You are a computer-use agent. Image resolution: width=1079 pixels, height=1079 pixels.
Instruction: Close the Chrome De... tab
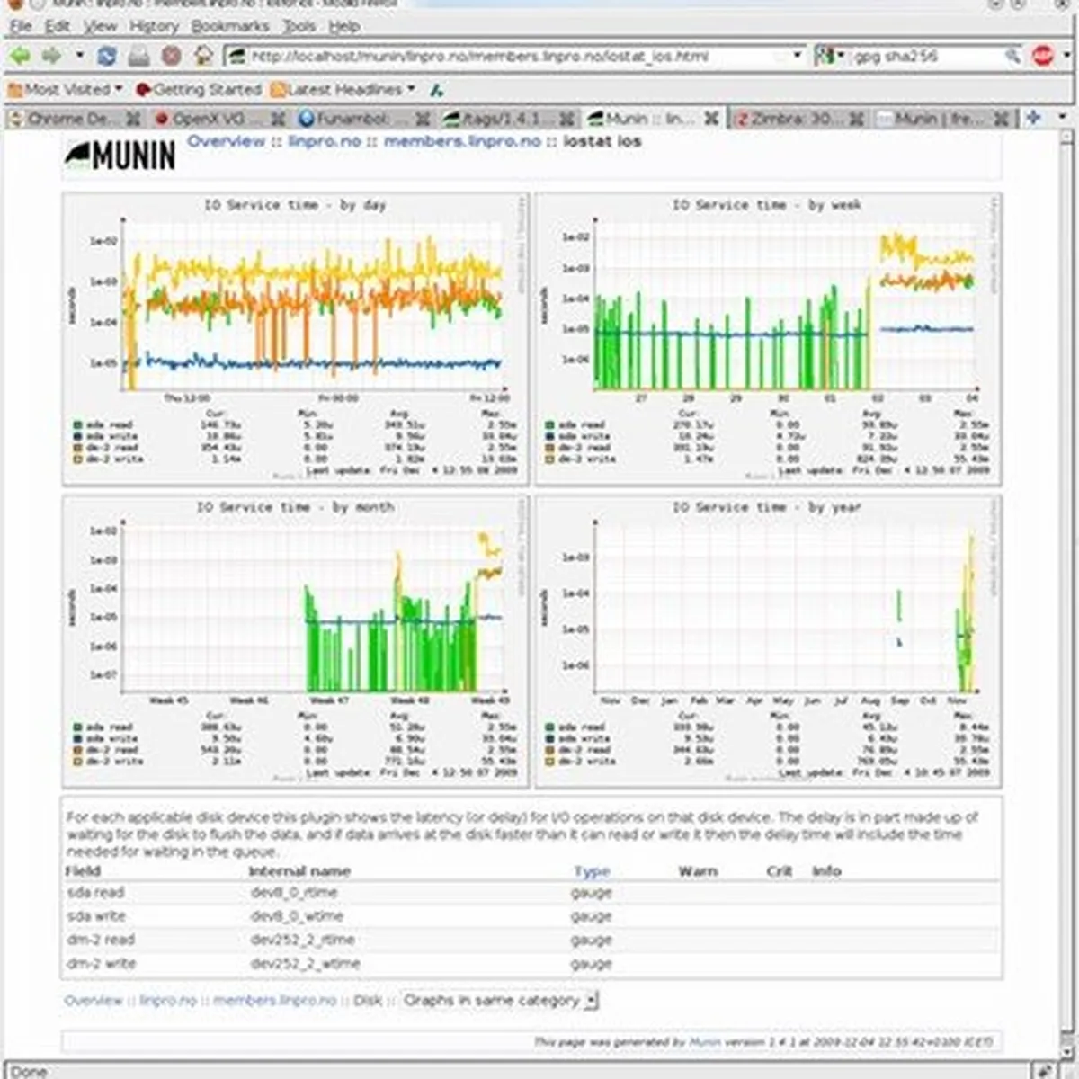(133, 118)
